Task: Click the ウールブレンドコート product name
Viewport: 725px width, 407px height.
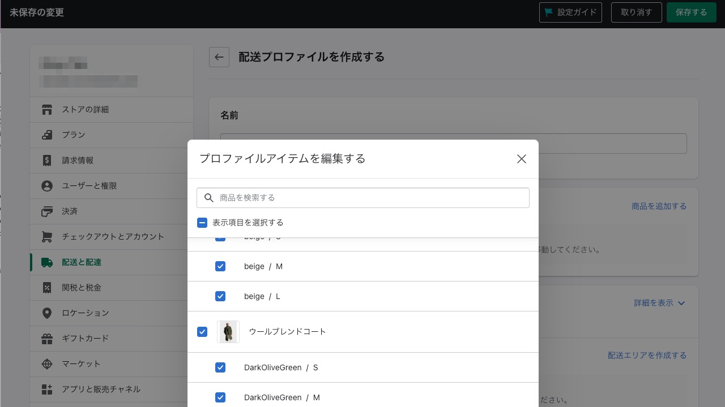Action: (x=288, y=332)
